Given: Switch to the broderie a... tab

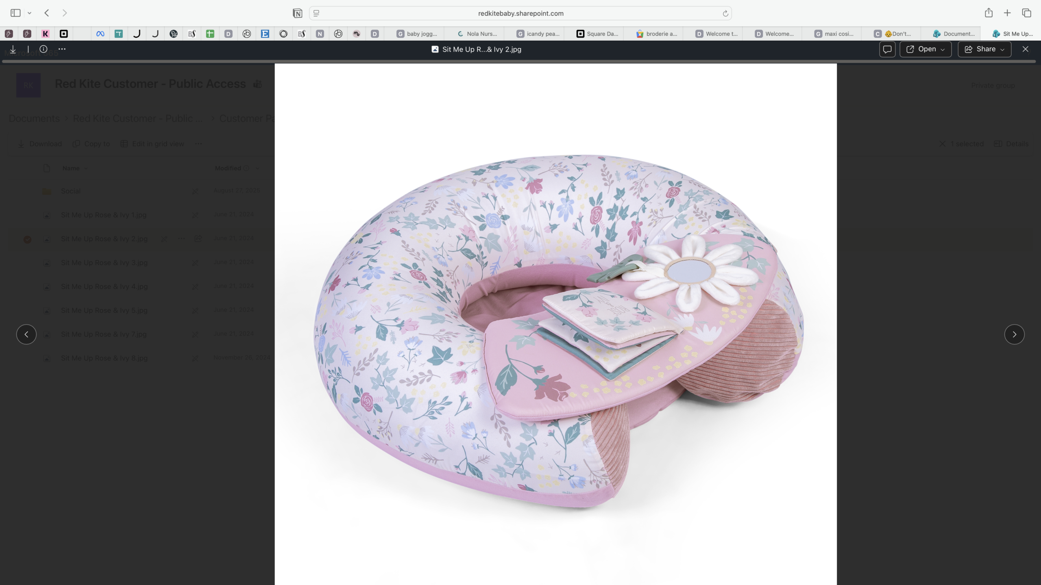Looking at the screenshot, I should click(653, 34).
